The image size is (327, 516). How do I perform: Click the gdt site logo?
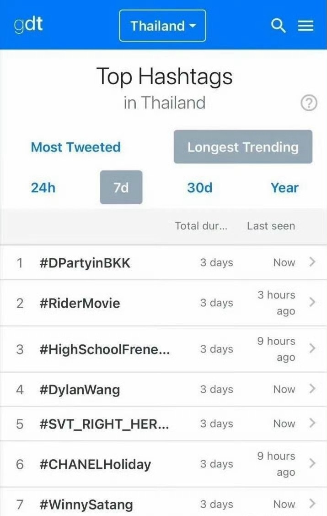28,25
